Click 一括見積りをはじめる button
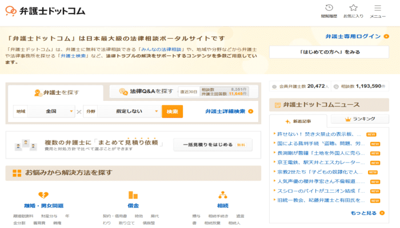 (213, 145)
